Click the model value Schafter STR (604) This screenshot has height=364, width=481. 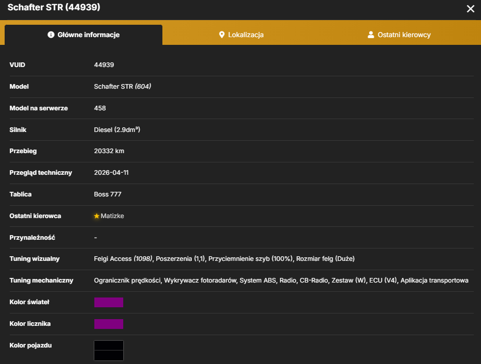click(122, 87)
